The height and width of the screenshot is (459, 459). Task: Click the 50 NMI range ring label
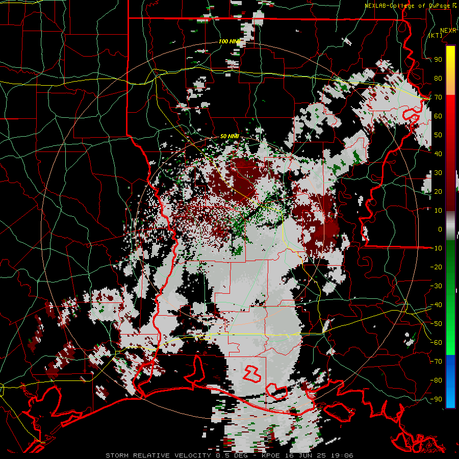[229, 136]
